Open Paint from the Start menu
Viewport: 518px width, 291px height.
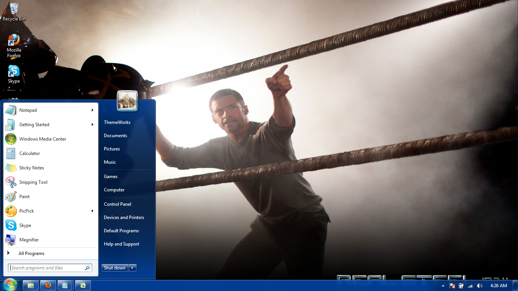click(24, 197)
